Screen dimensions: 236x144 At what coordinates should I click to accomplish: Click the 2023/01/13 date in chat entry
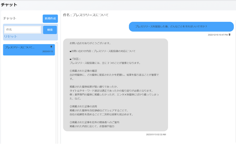[48, 52]
